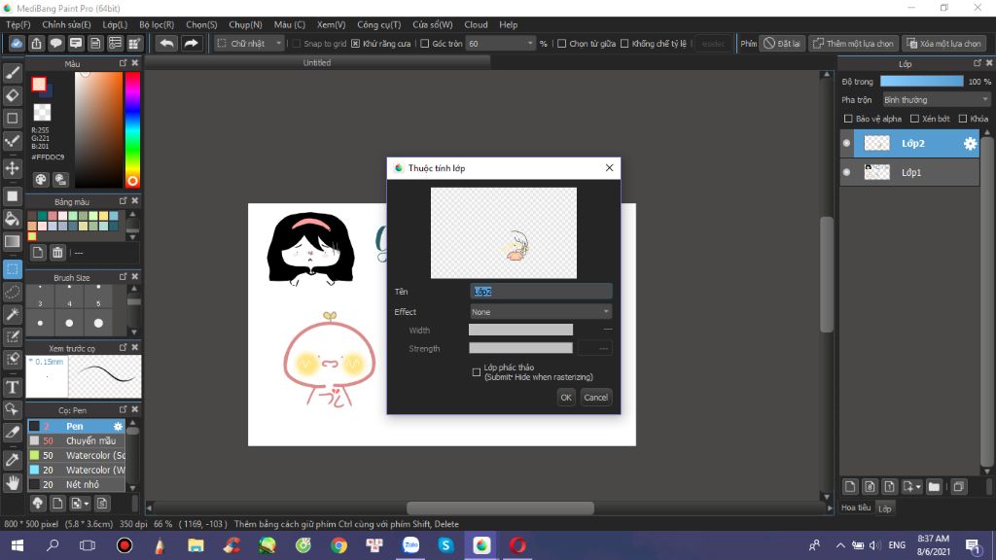Toggle Khử răng cưa anti-aliasing checkbox

tap(356, 44)
